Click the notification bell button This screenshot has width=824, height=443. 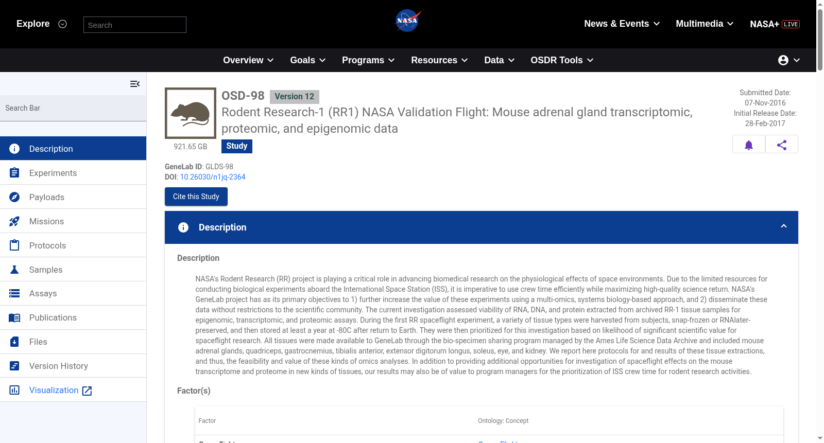(749, 145)
